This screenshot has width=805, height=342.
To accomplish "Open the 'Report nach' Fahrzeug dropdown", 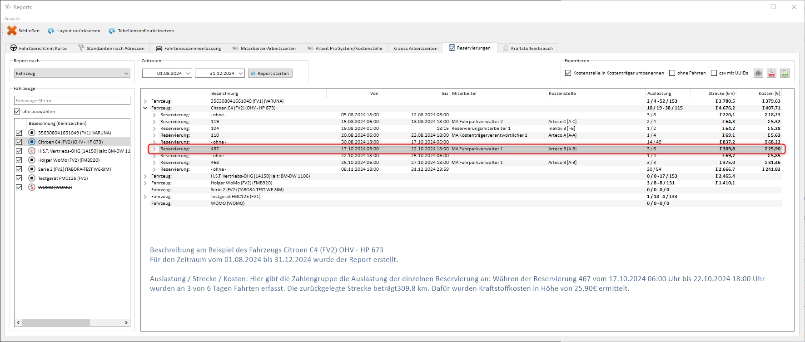I will click(72, 73).
